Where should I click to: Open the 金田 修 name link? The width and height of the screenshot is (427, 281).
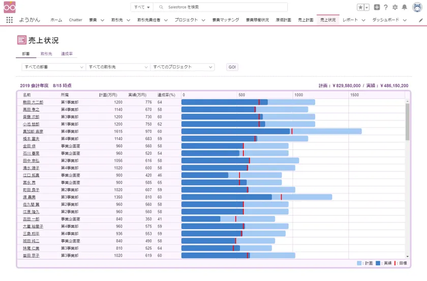pos(29,146)
